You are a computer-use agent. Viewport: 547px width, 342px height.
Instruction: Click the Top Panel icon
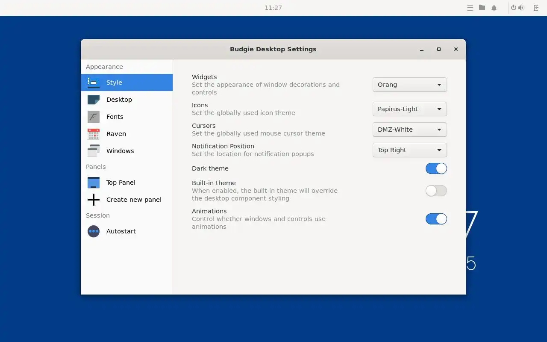[94, 183]
